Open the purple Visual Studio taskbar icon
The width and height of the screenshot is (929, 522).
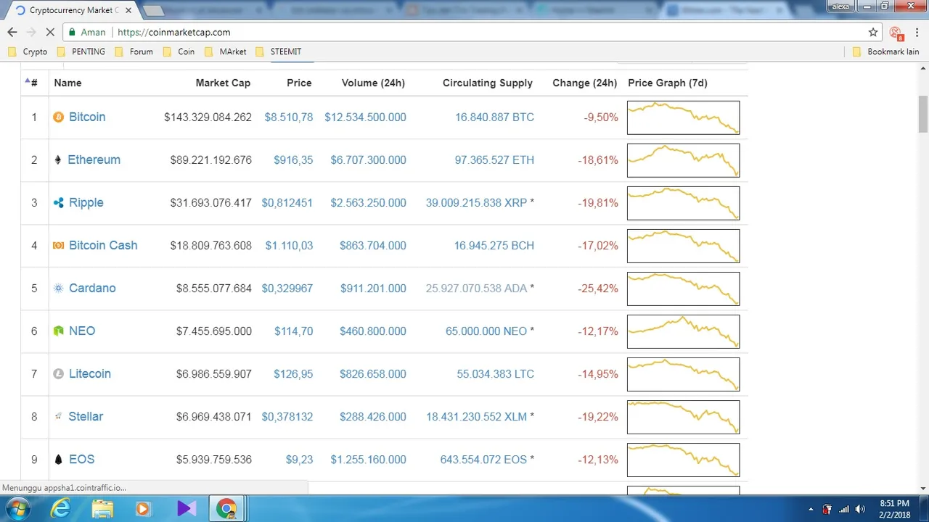[186, 509]
